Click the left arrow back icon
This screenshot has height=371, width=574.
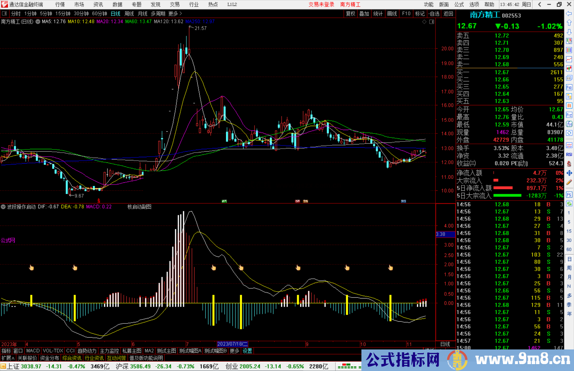(x=569, y=14)
